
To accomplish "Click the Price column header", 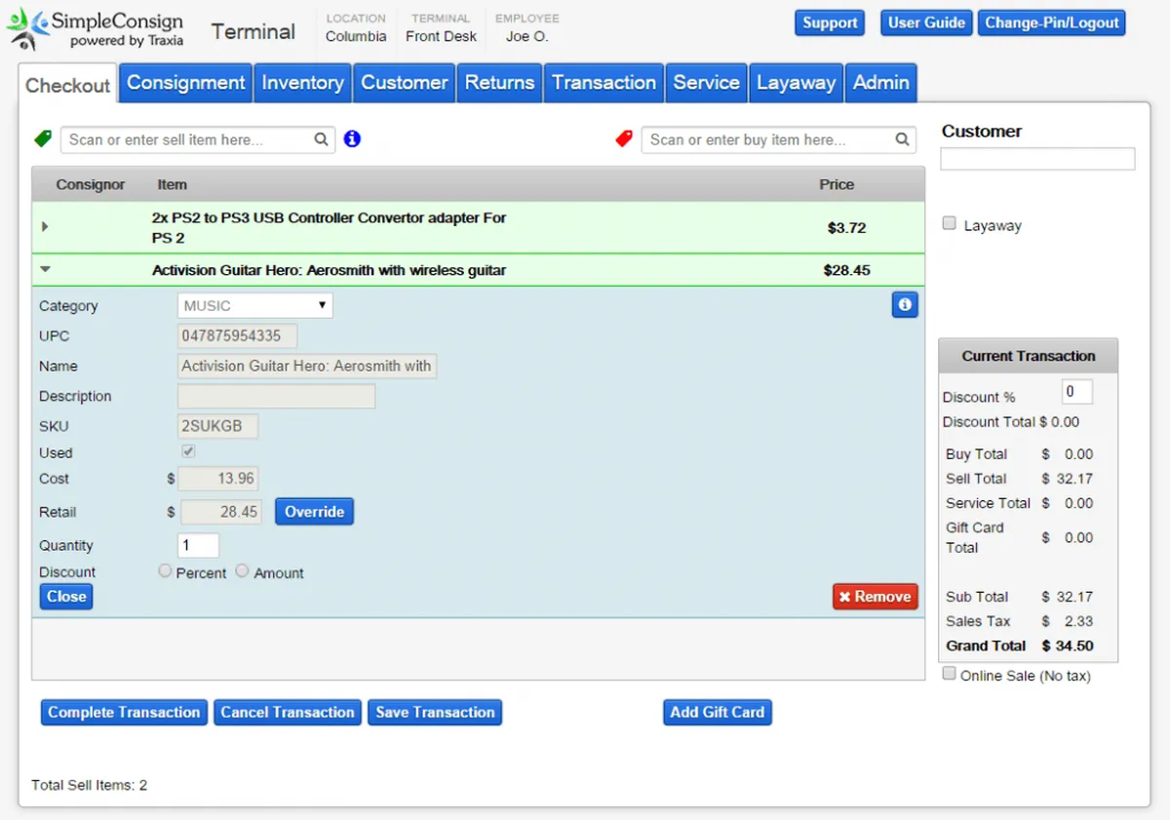I will [837, 184].
